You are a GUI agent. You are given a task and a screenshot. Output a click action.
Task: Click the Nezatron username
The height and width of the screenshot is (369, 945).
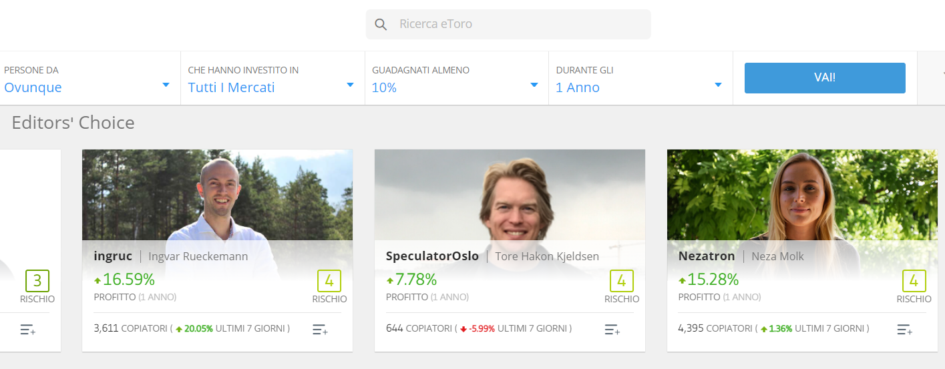click(707, 256)
